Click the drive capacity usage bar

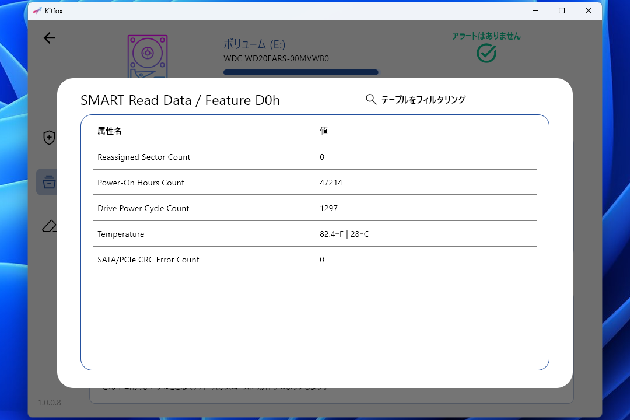pyautogui.click(x=300, y=72)
